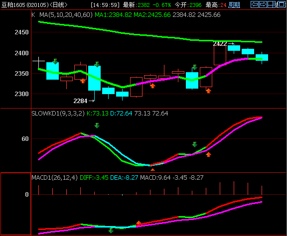This screenshot has height=236, width=287.
Task: Click the left arrow navigation icon
Action: pos(255,4)
